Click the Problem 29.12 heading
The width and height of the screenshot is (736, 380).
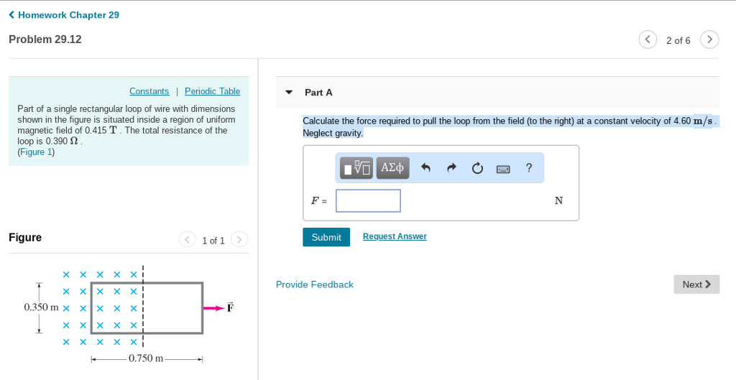click(45, 40)
